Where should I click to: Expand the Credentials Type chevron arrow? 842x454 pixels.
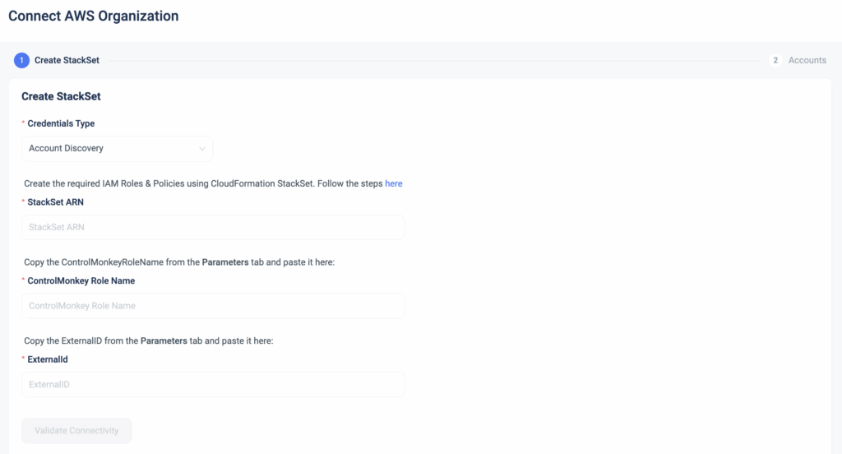coord(202,149)
